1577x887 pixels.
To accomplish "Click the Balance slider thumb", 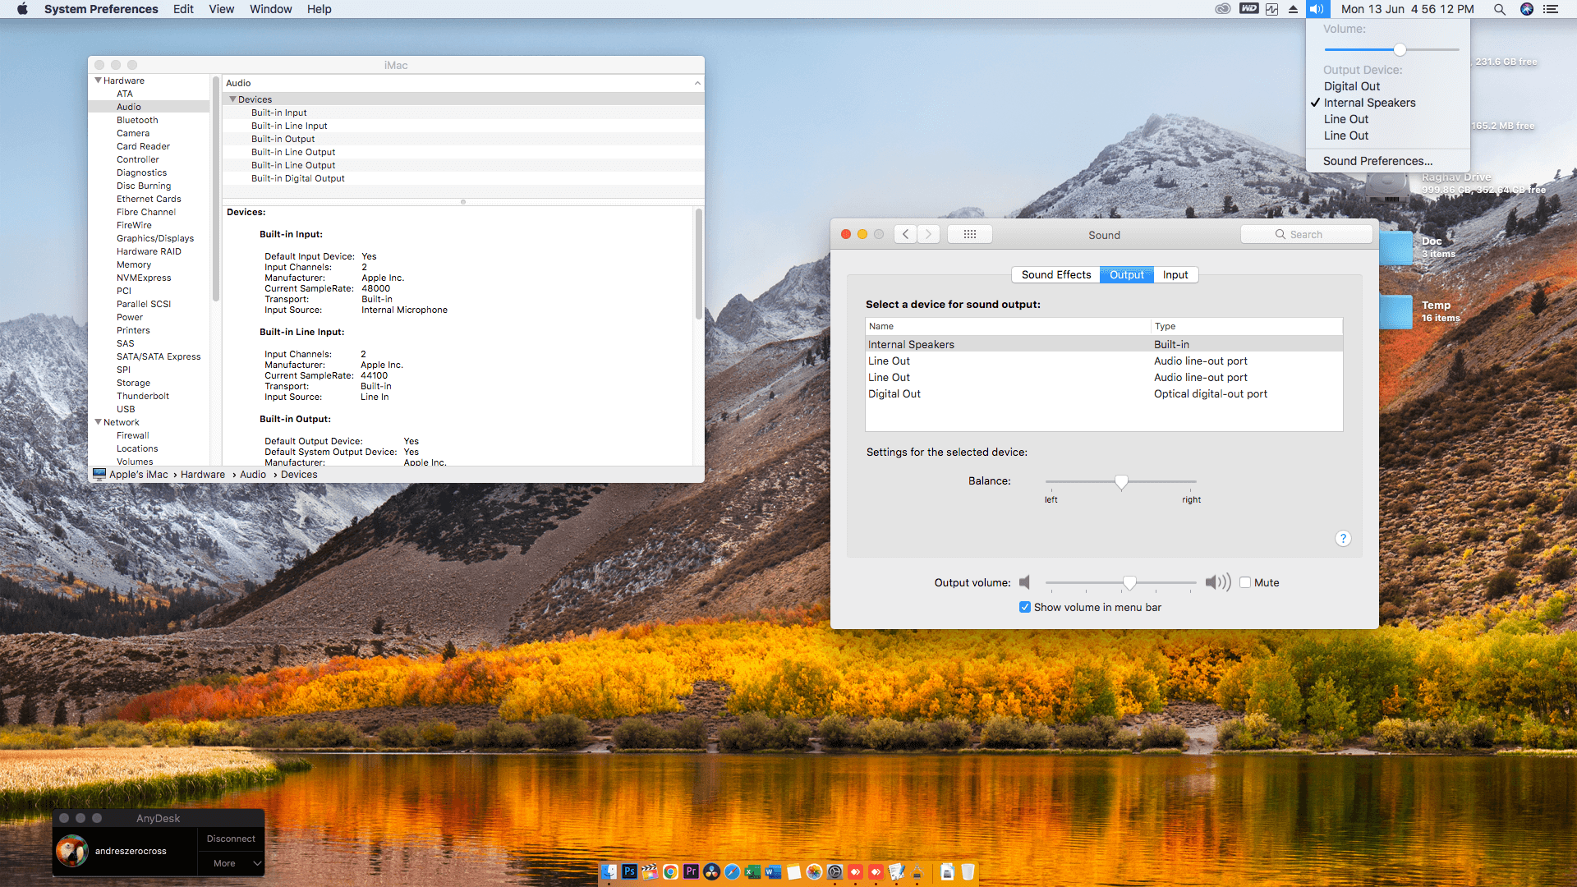I will 1121,482.
